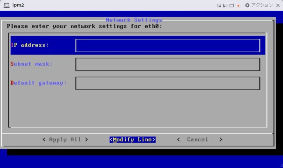Focus the IP address input field
Image resolution: width=283 pixels, height=168 pixels.
coord(168,45)
